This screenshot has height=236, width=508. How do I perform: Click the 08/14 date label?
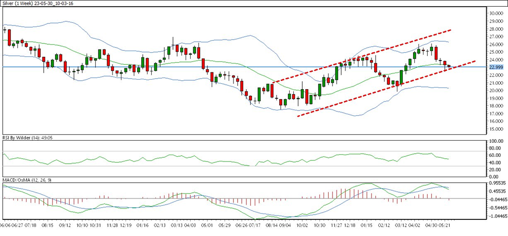pyautogui.click(x=272, y=225)
